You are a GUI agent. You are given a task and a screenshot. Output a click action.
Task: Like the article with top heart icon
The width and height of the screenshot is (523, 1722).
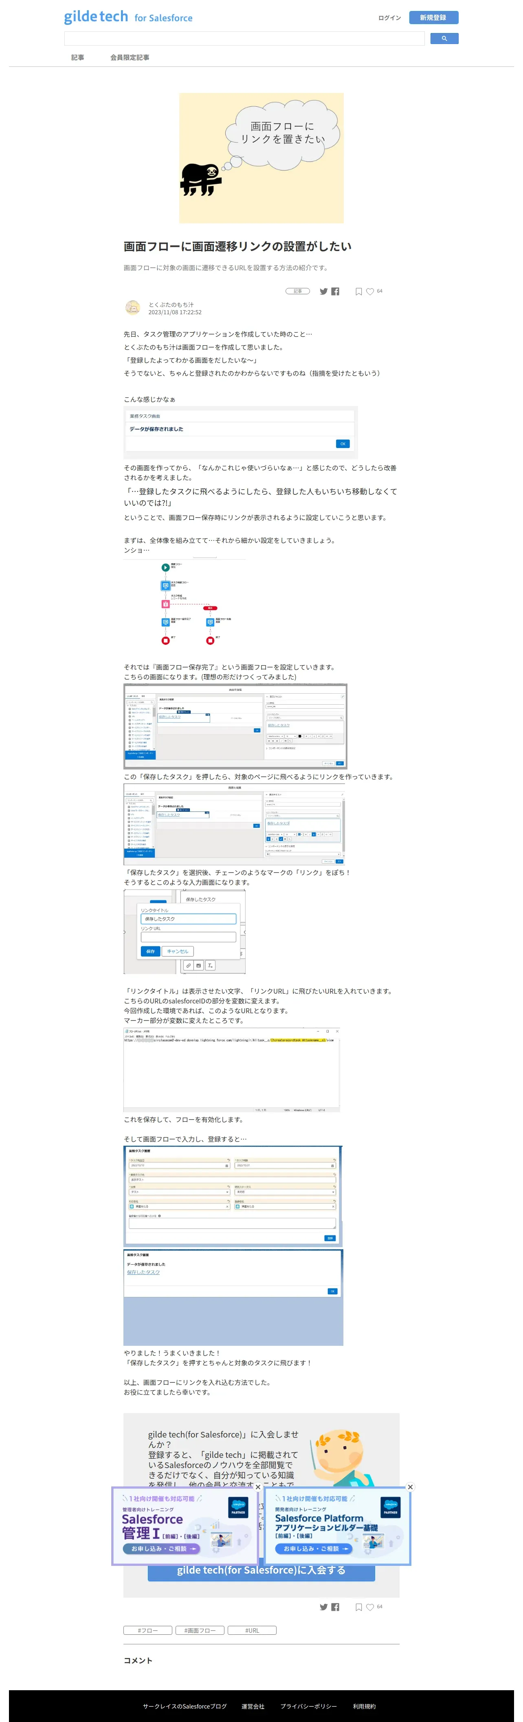coord(370,291)
